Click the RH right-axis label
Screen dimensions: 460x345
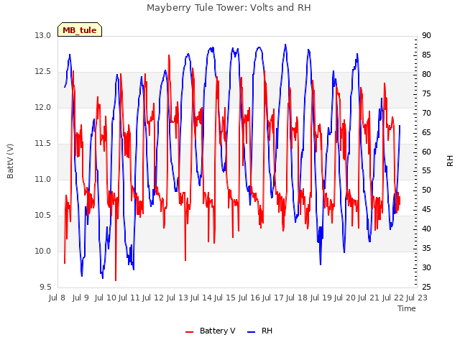click(450, 161)
